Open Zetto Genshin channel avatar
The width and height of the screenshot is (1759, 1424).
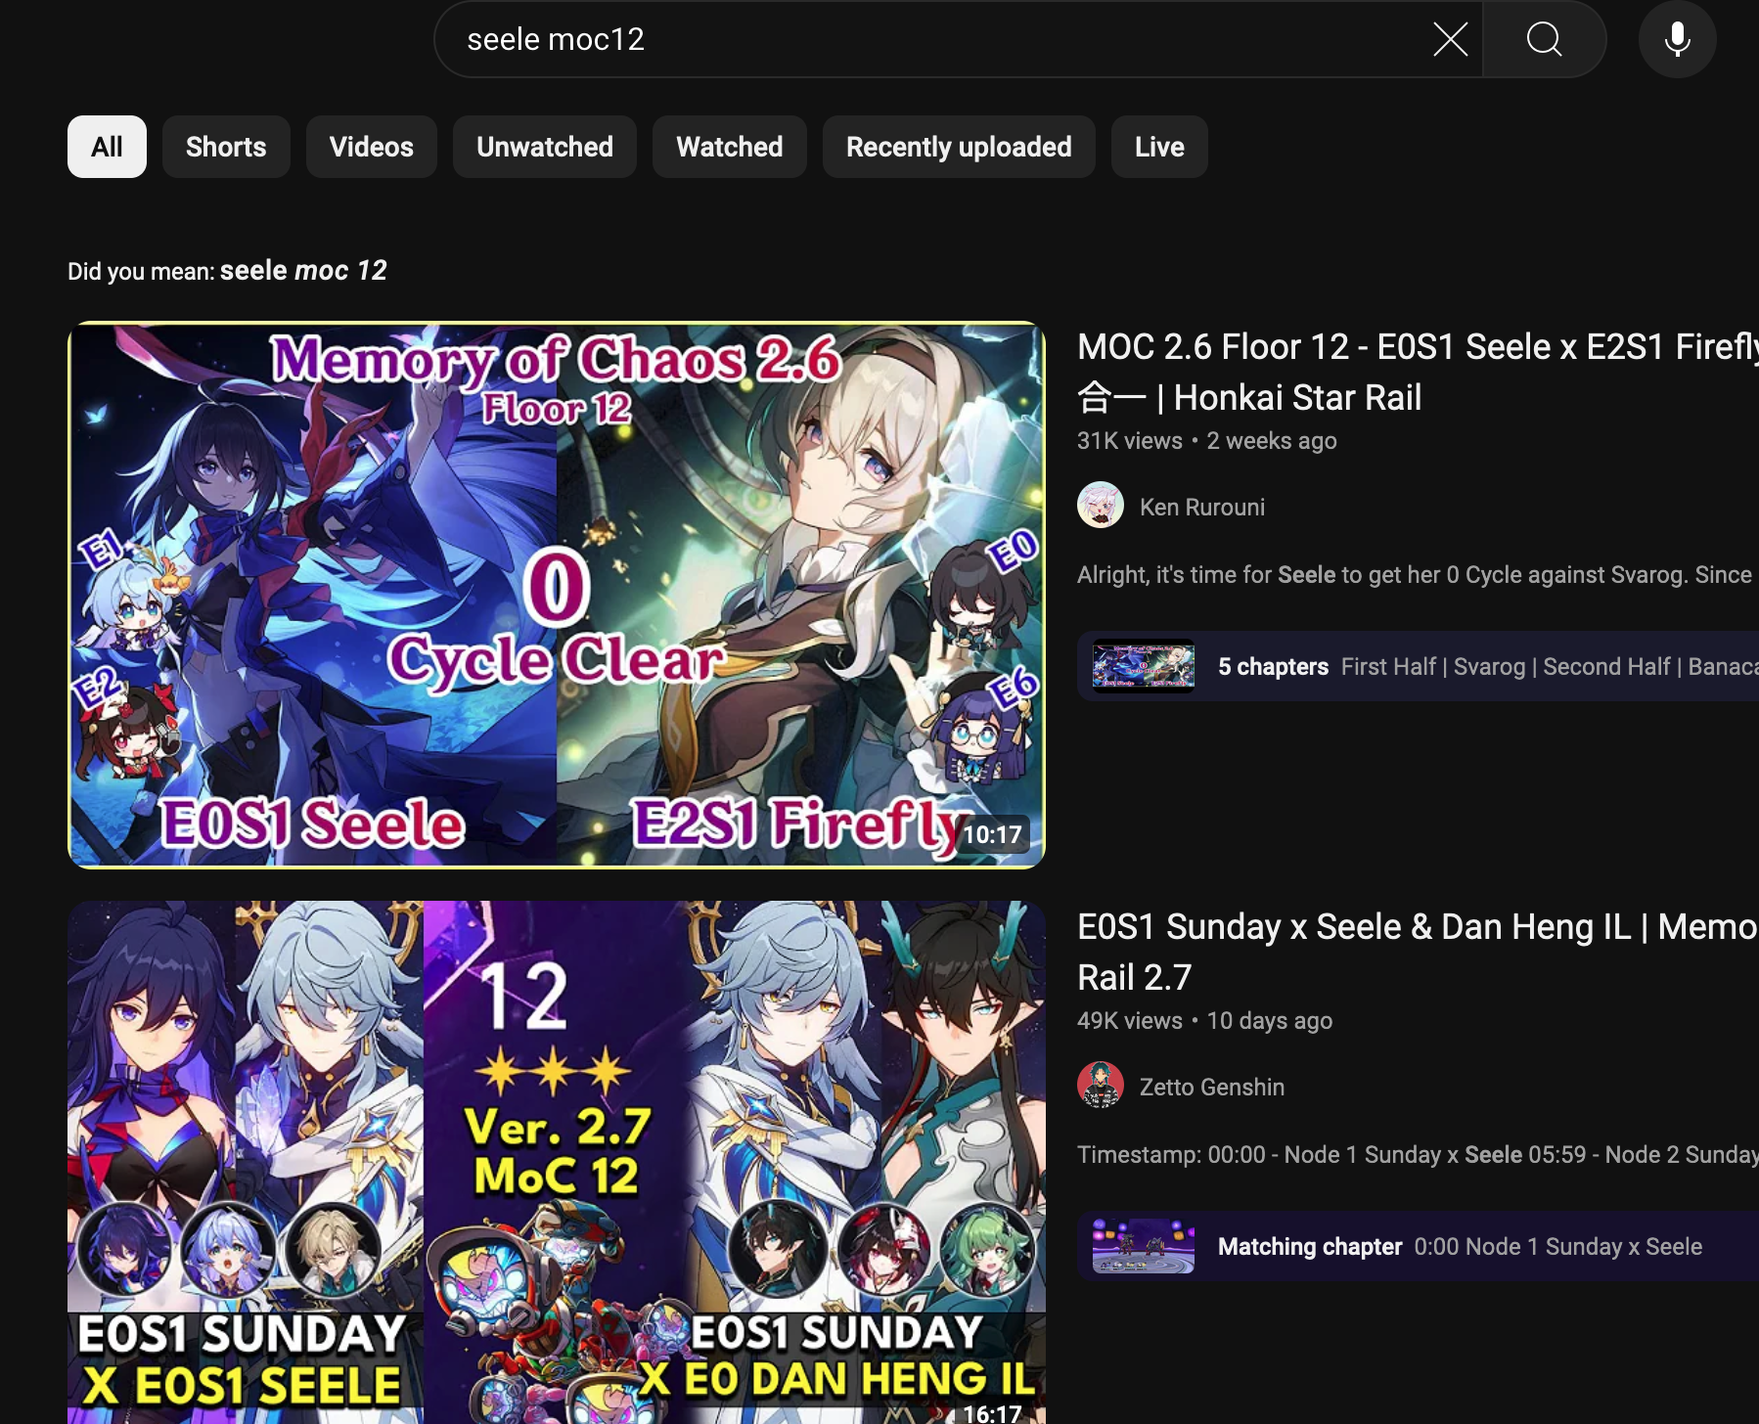(1100, 1086)
